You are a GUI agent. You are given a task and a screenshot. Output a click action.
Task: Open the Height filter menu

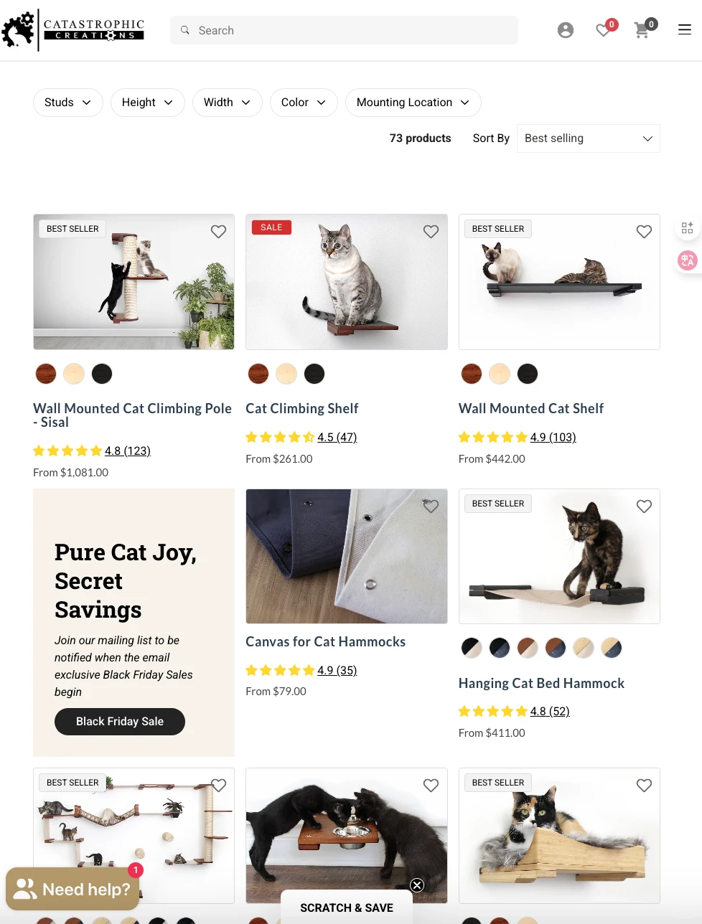(x=148, y=103)
